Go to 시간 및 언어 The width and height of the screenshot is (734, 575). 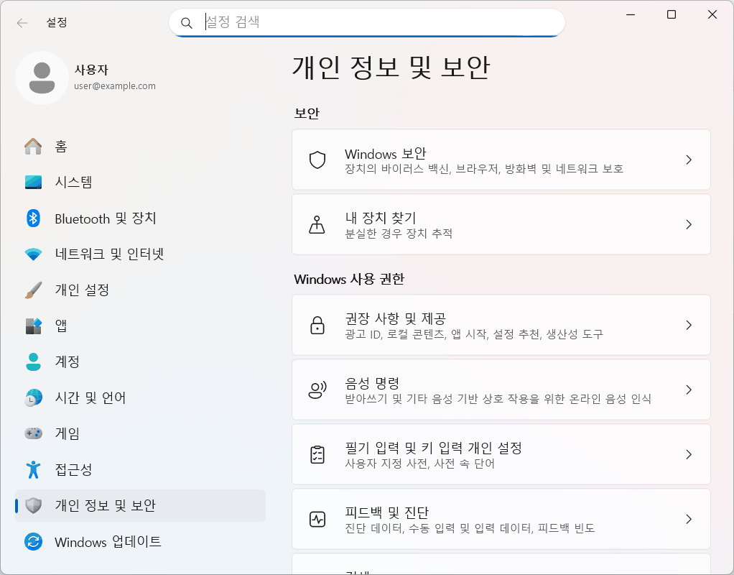(140, 397)
